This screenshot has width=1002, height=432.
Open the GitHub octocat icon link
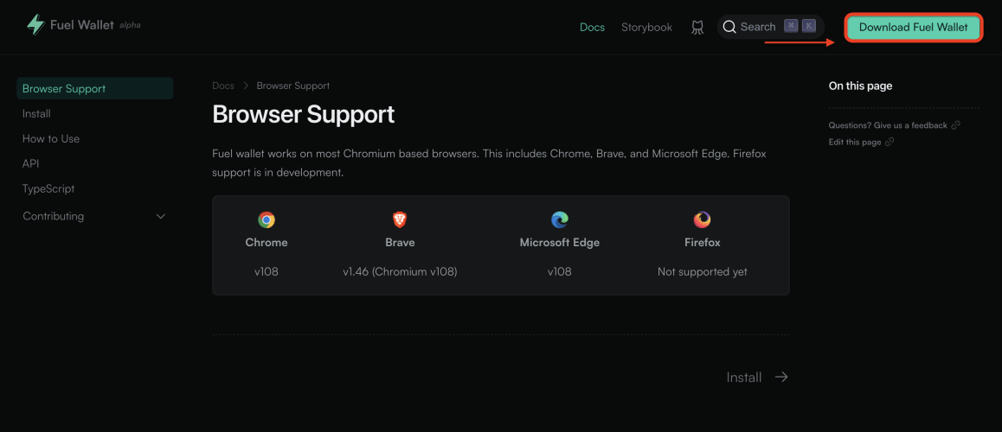pos(697,28)
